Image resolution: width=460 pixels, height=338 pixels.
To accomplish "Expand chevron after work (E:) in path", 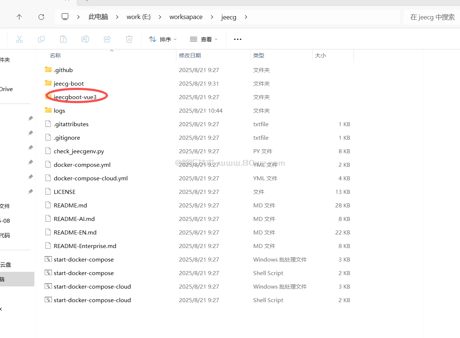I will (x=160, y=17).
